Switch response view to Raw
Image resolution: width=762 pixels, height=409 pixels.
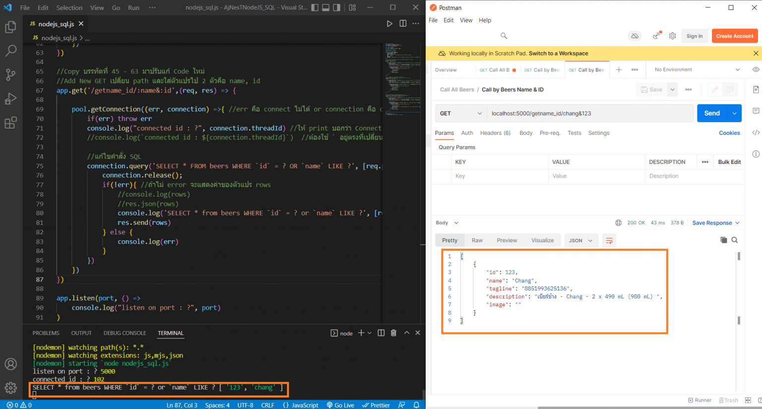tap(477, 240)
